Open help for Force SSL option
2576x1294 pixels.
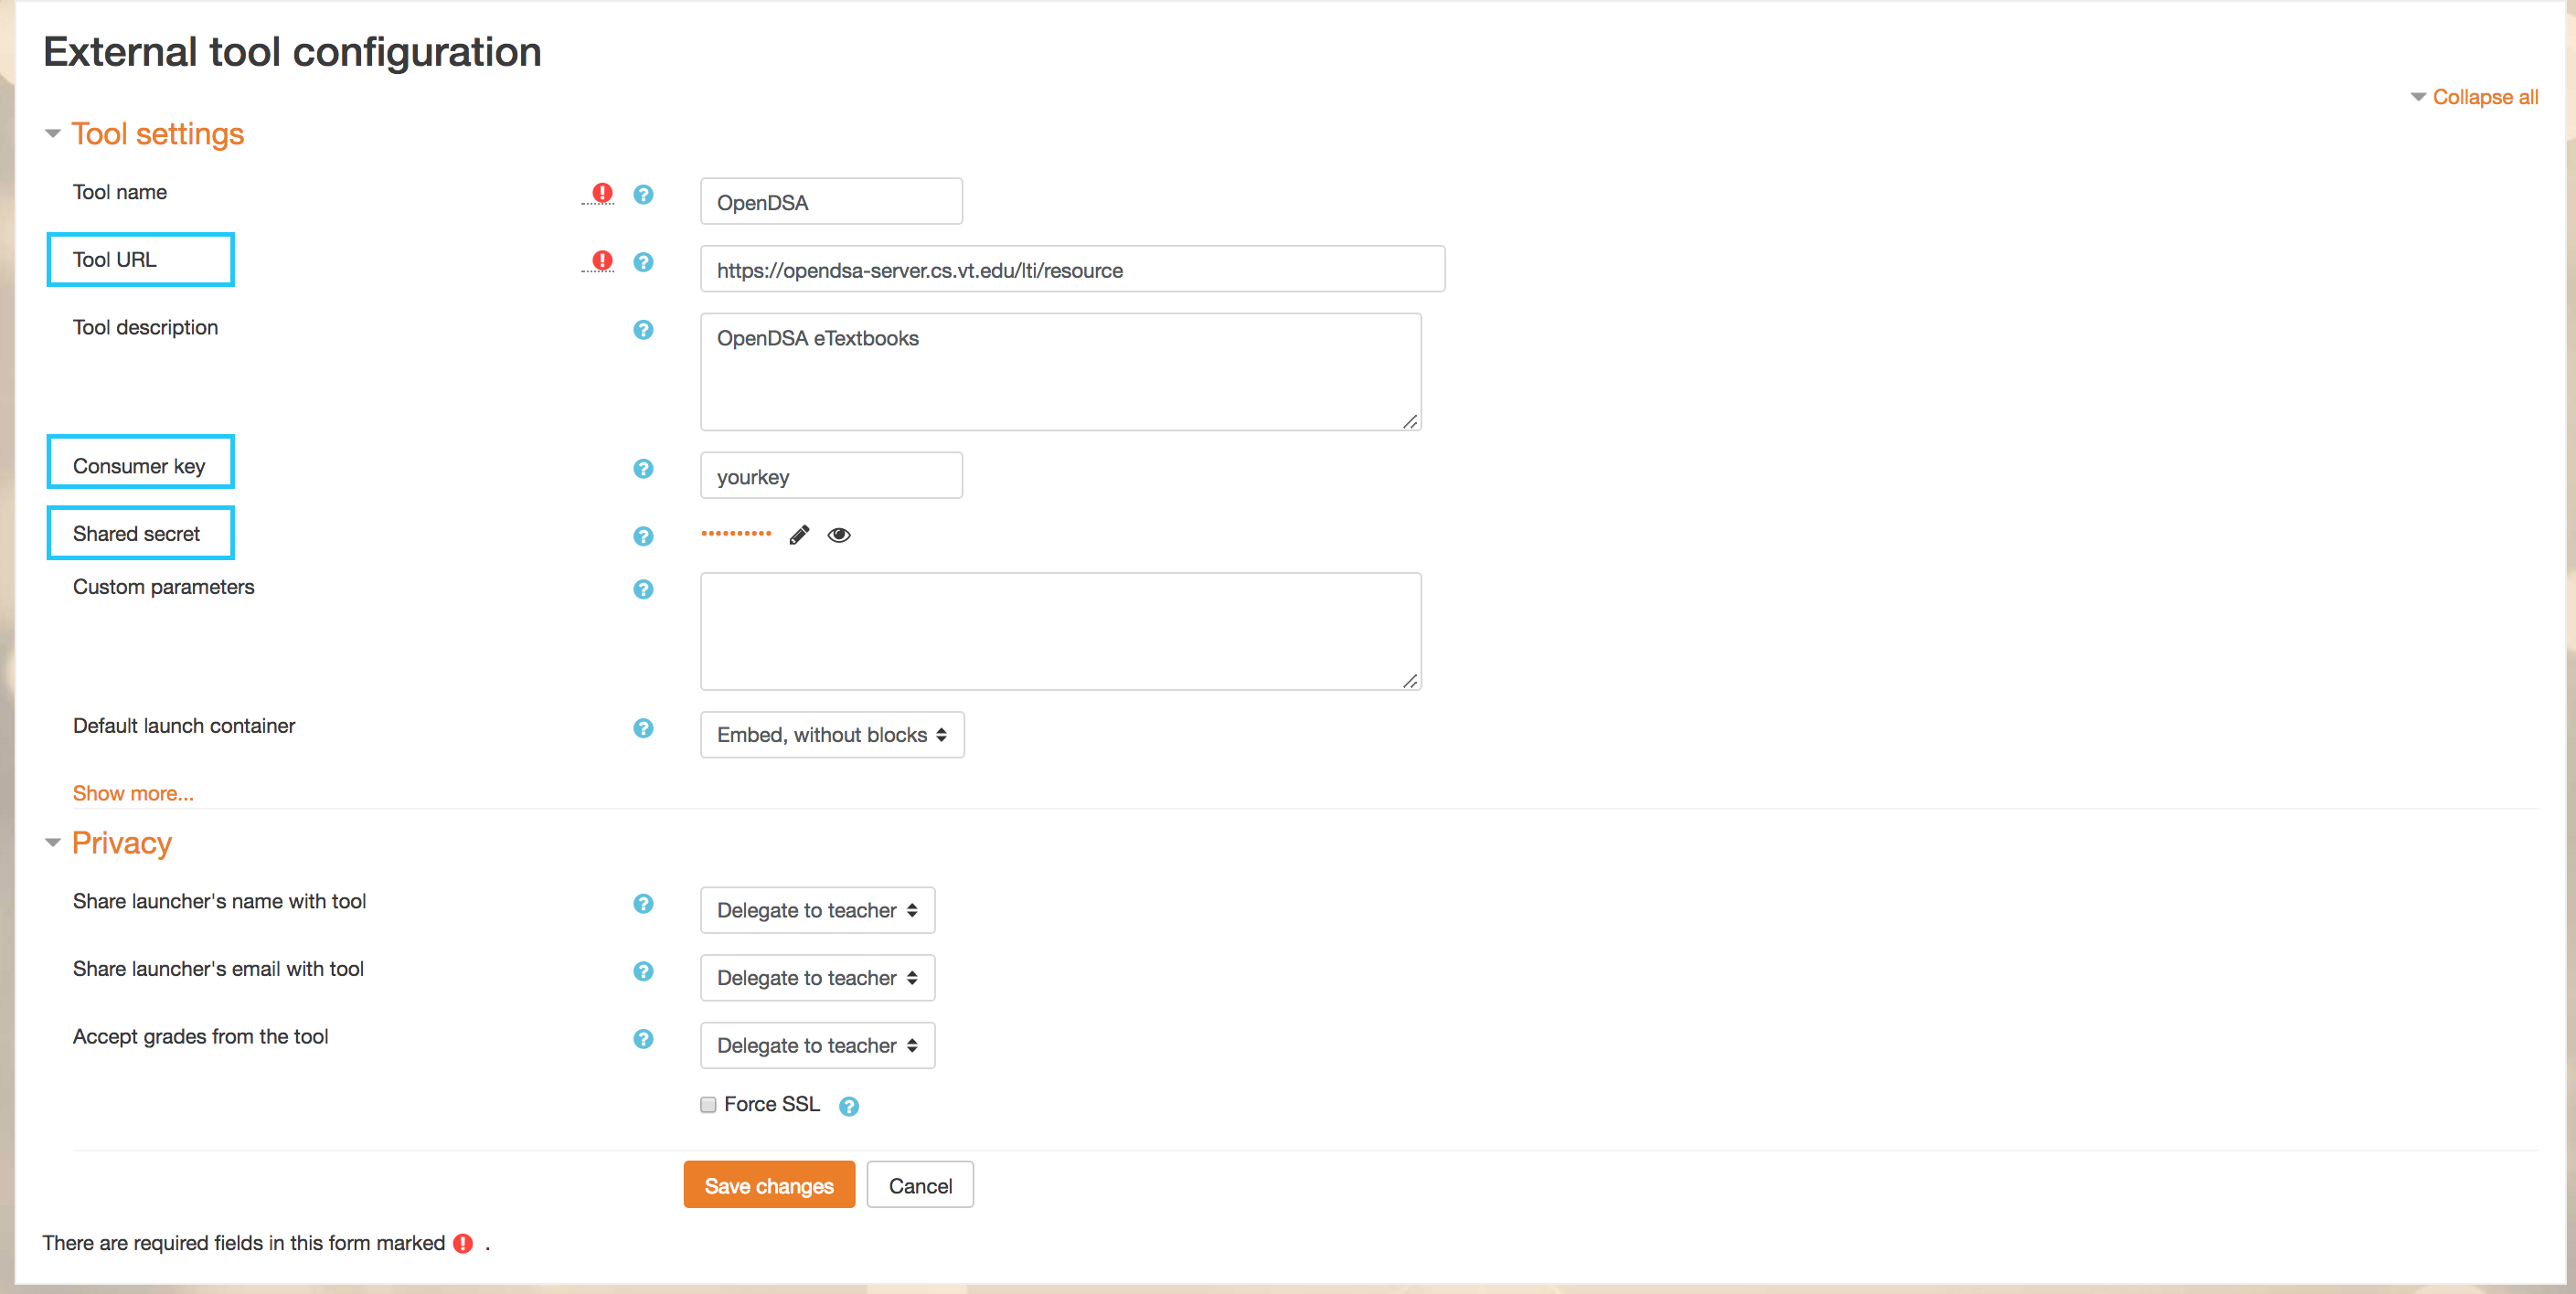click(849, 1106)
